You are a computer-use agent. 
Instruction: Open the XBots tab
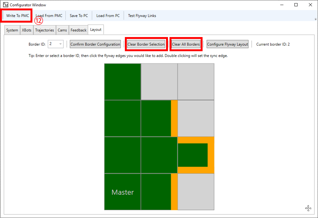pos(26,30)
